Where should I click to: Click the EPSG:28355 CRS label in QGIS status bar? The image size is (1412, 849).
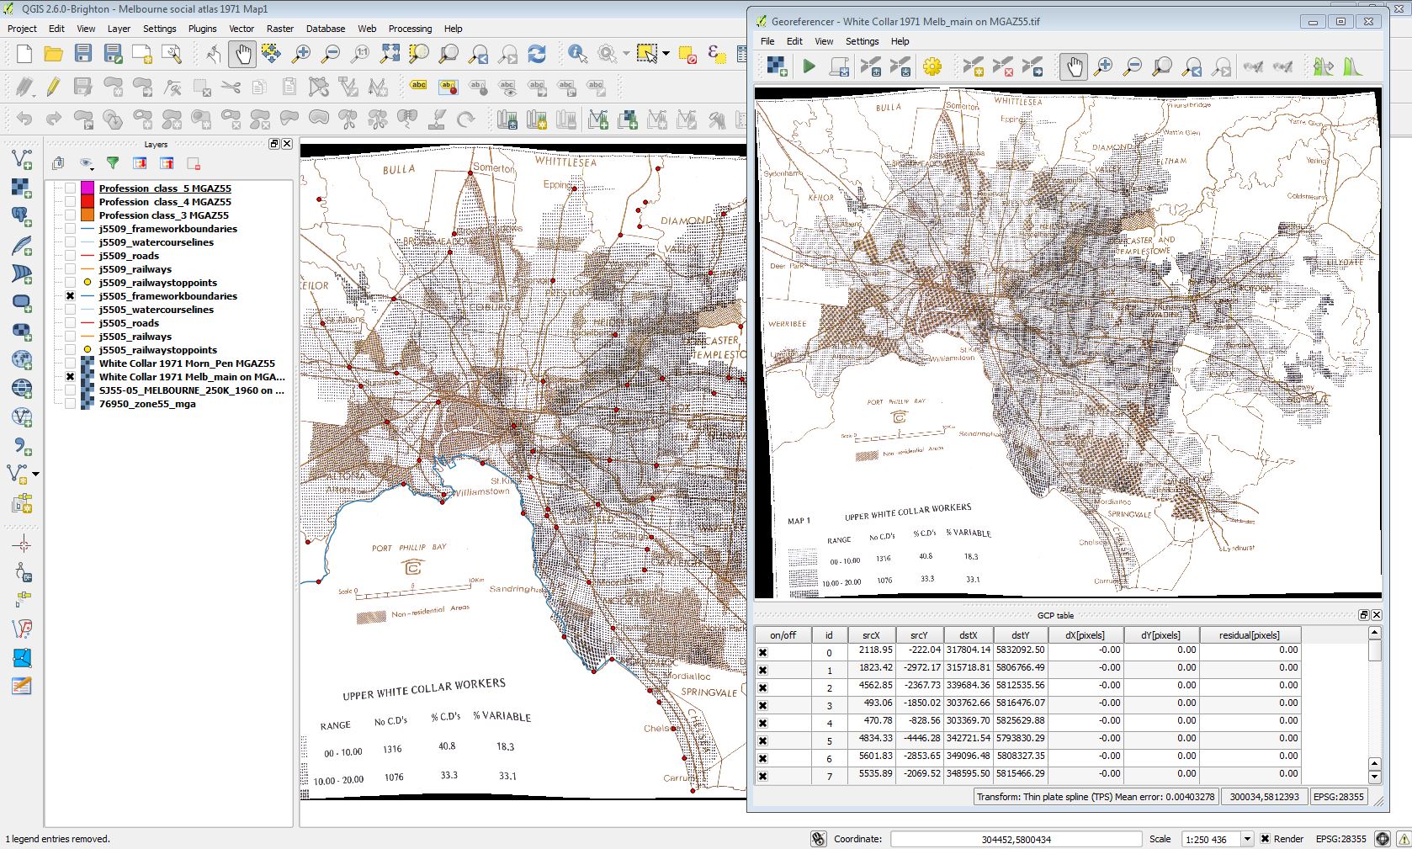[x=1341, y=839]
